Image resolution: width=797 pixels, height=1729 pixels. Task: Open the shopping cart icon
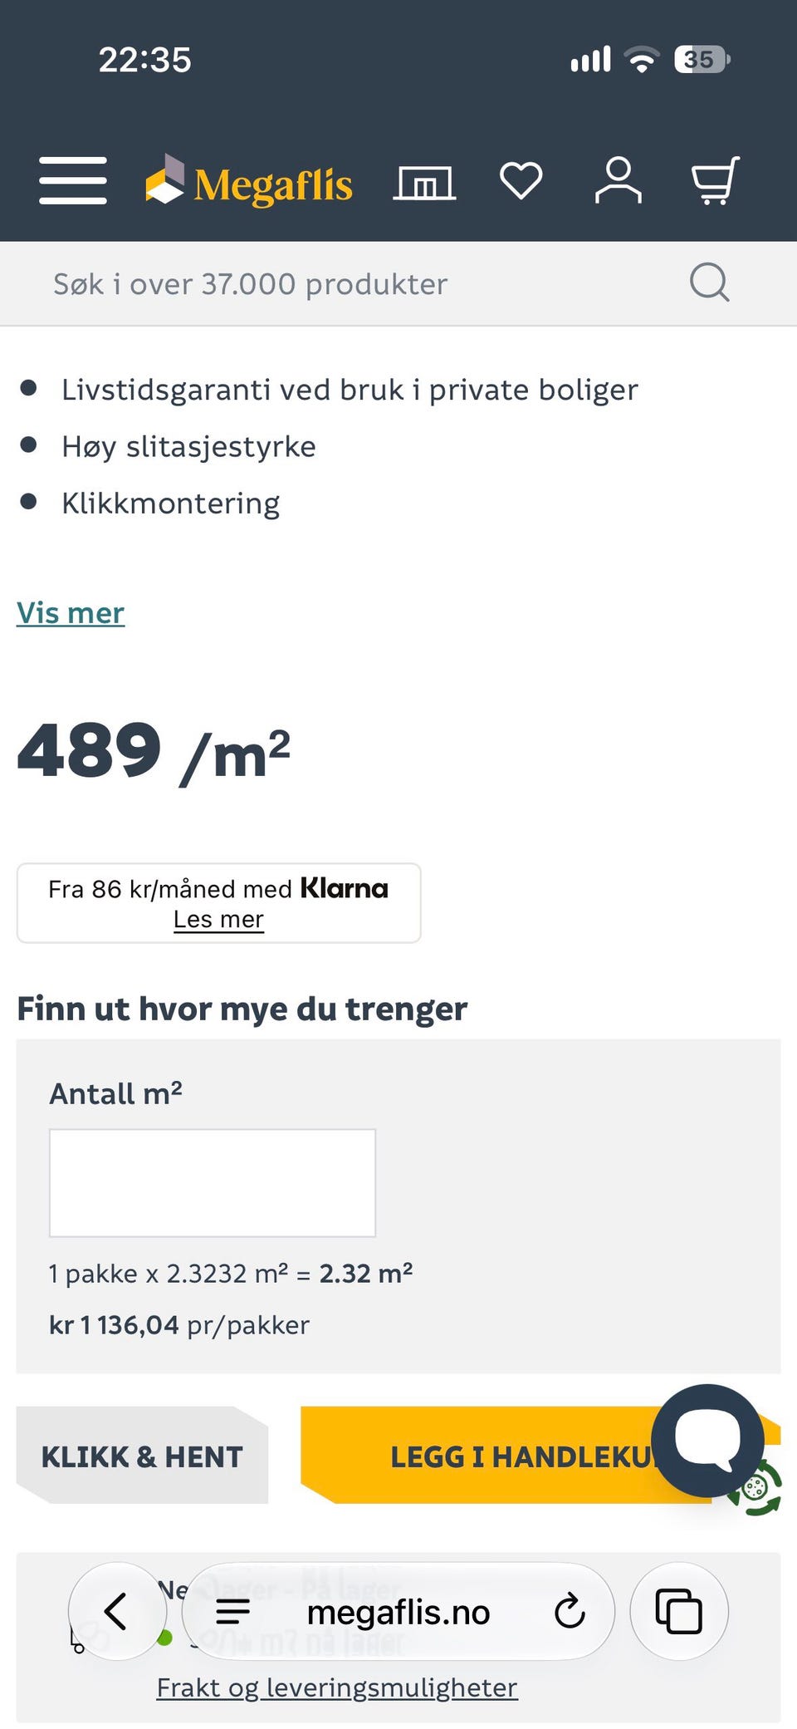coord(716,180)
